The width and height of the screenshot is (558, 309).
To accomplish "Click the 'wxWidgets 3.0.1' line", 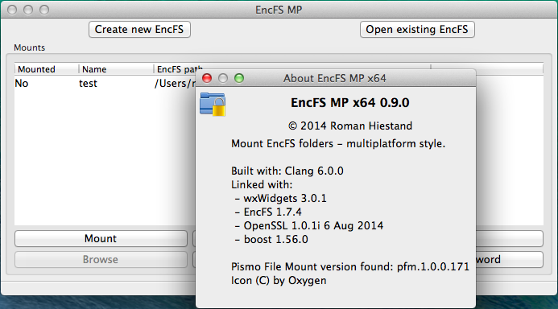I will (x=281, y=199).
